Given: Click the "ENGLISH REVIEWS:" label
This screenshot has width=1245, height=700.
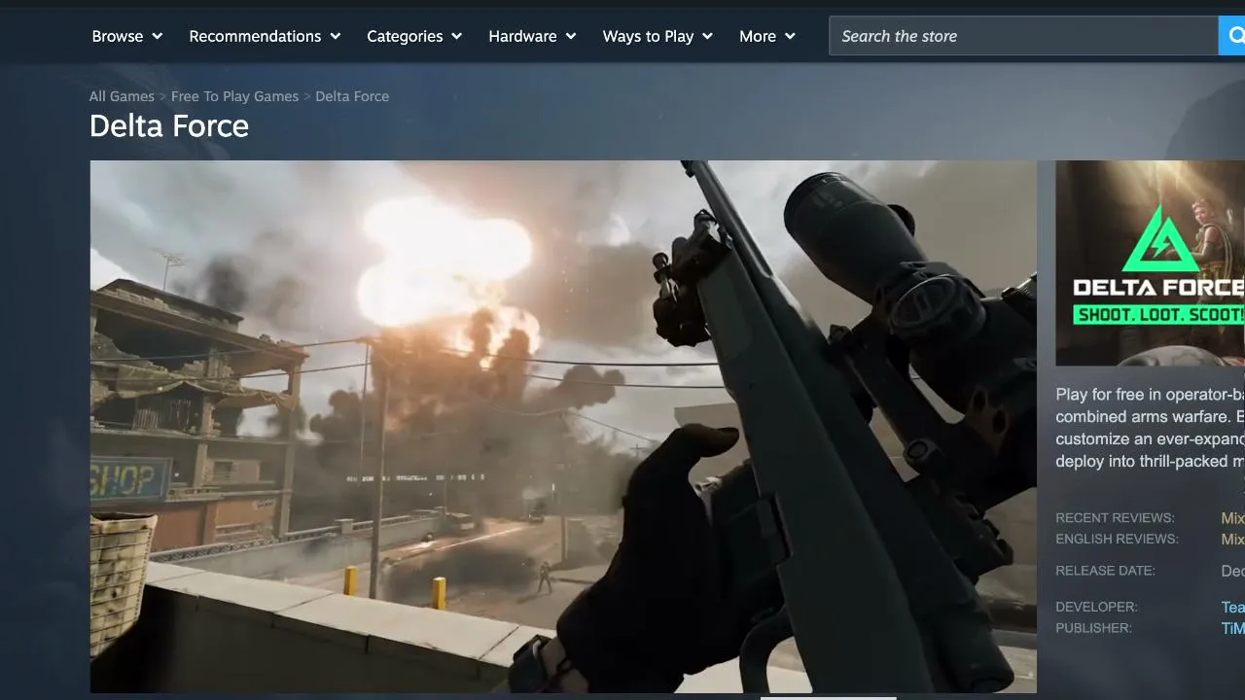Looking at the screenshot, I should [x=1117, y=540].
